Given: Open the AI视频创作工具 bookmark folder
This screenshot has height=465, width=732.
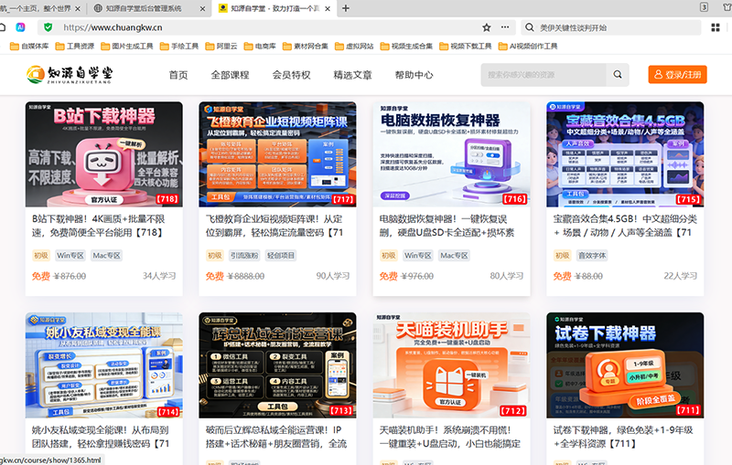Looking at the screenshot, I should point(528,46).
